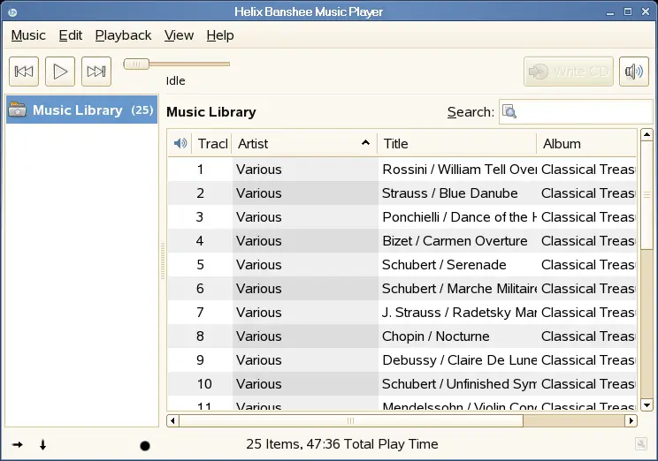658x461 pixels.
Task: Sort by the Title column header
Action: [455, 143]
